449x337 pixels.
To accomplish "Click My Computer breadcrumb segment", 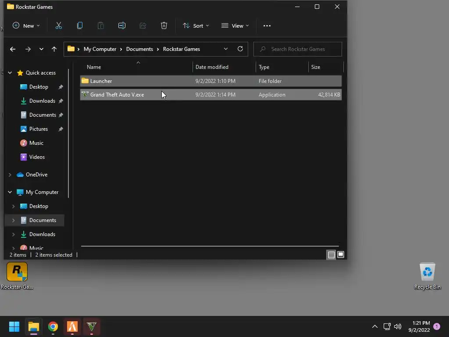I will (100, 49).
